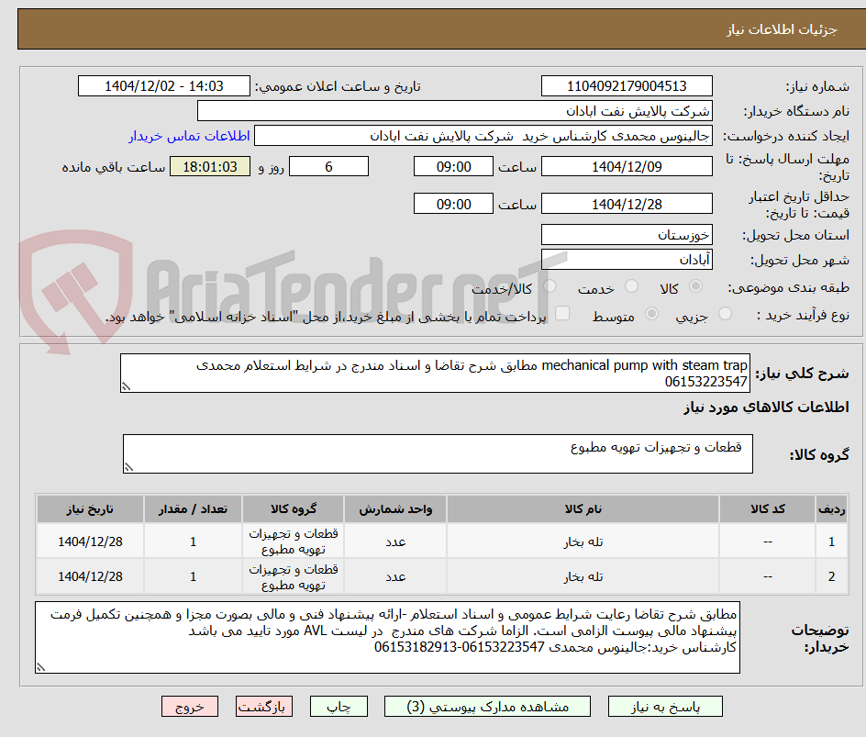Select the متوسط purchase type radio

(651, 314)
